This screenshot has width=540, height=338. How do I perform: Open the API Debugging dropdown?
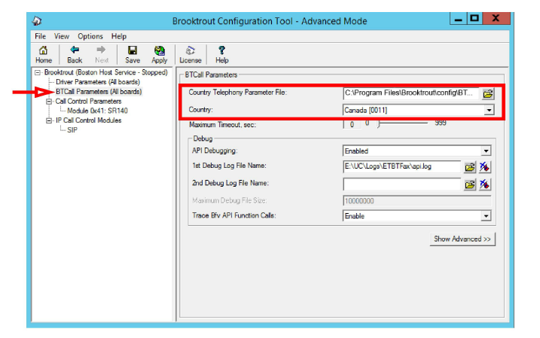pos(486,151)
